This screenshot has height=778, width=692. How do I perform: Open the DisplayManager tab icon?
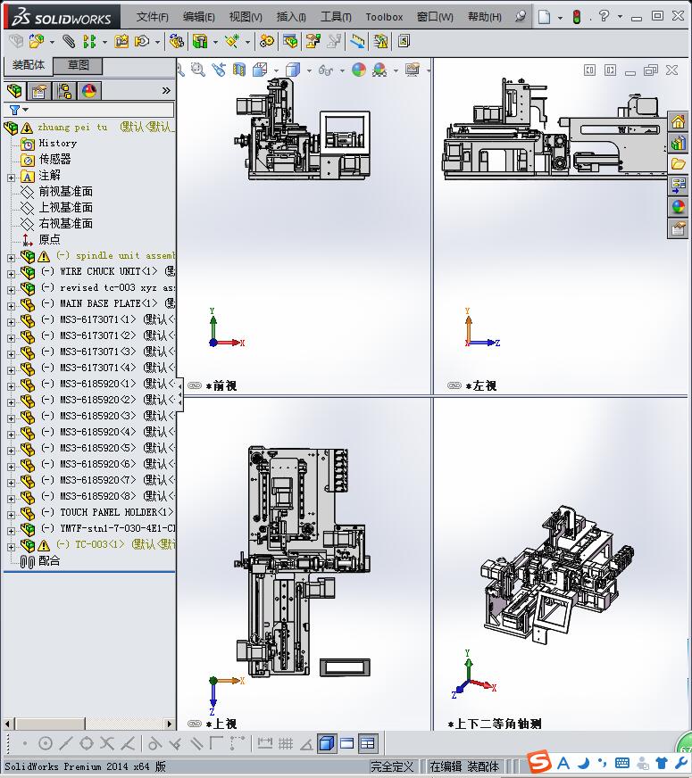click(x=89, y=91)
